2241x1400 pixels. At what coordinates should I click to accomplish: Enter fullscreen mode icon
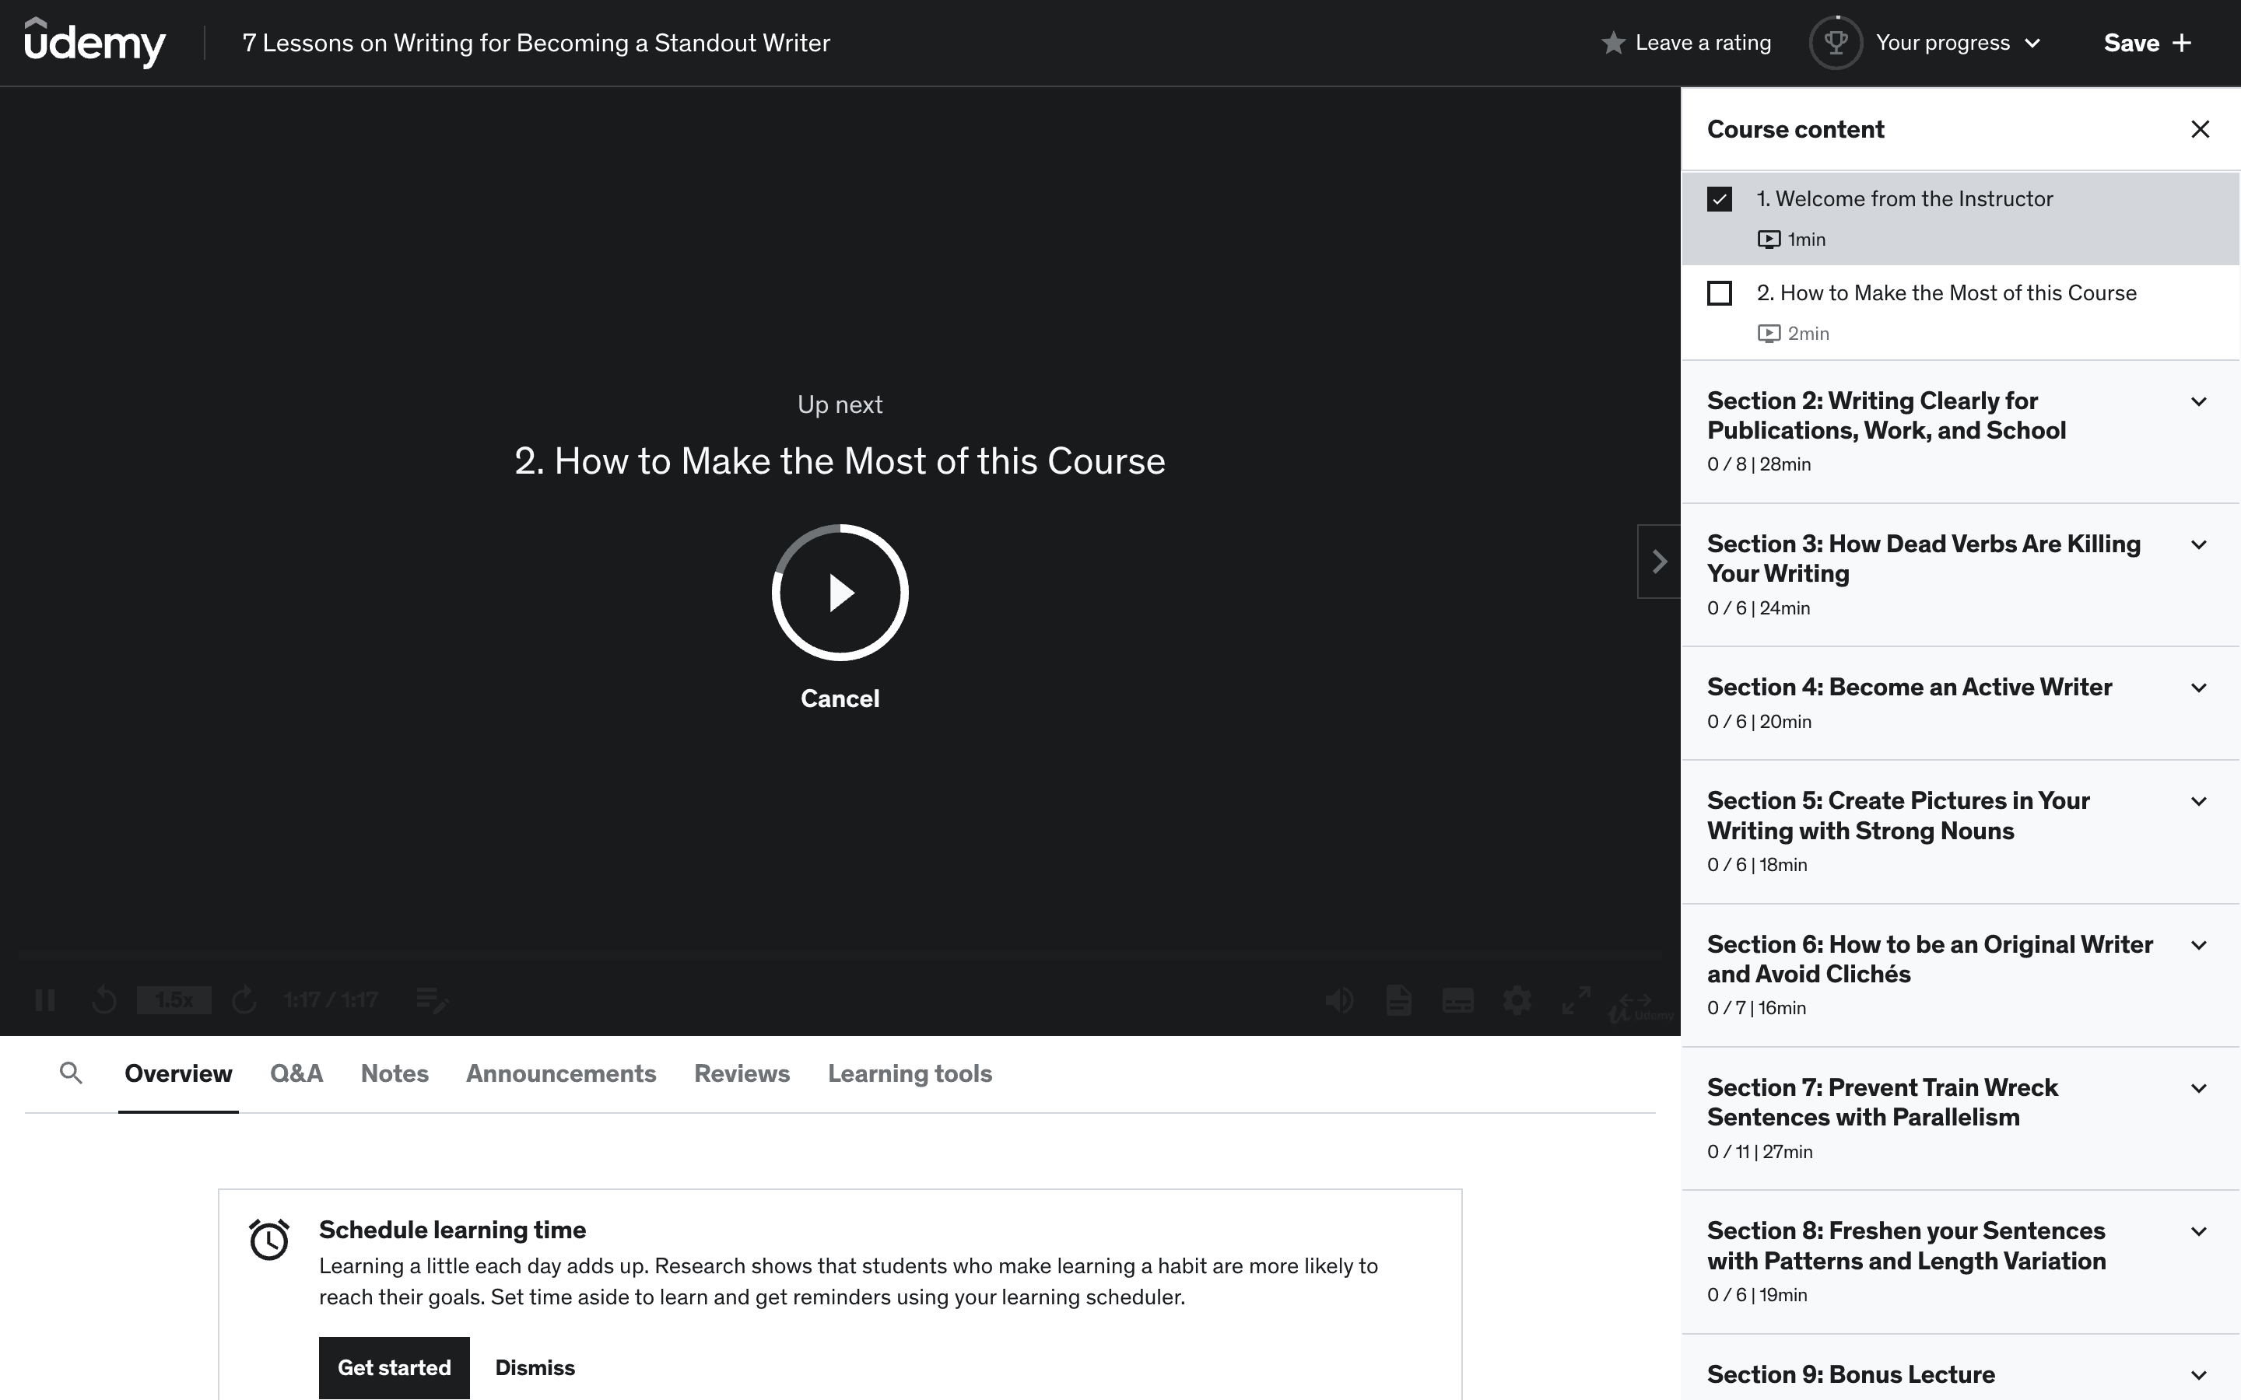1575,1000
